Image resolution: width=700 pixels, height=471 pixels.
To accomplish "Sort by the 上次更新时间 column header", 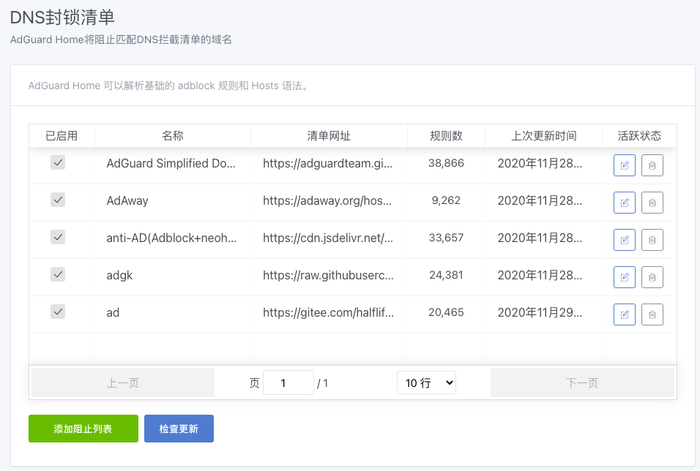I will click(544, 135).
